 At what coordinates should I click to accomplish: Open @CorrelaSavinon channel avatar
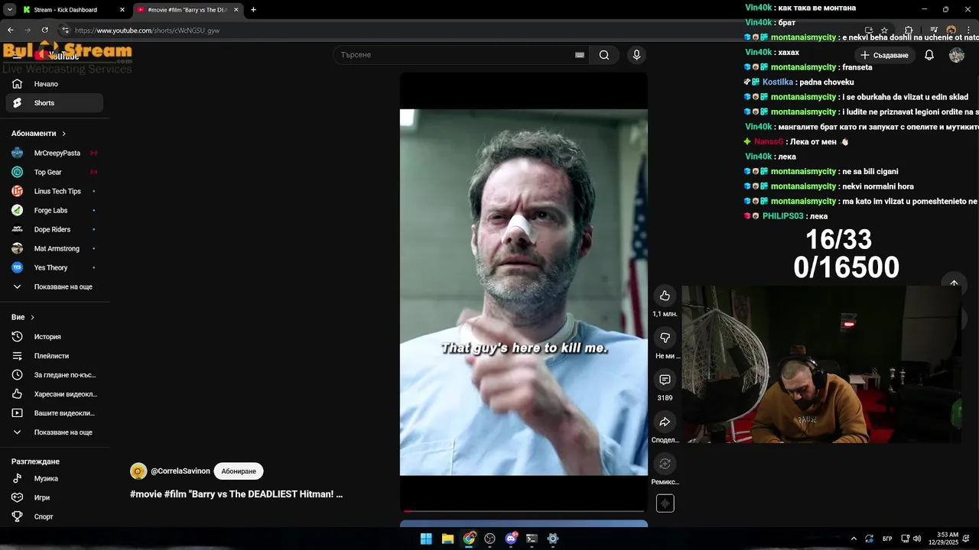tap(138, 471)
